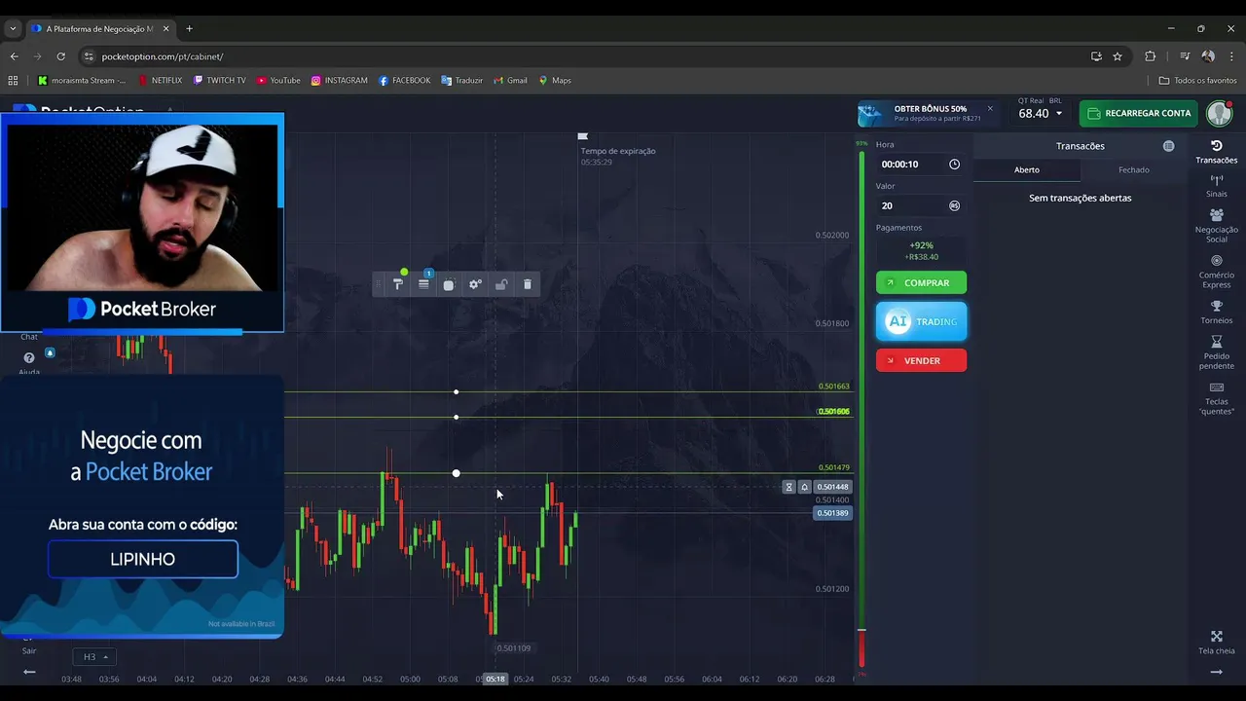Open the browser extensions puzzle icon
The width and height of the screenshot is (1246, 701).
1150,56
